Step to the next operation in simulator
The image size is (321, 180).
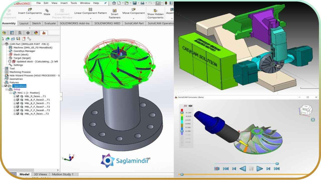coord(268,168)
